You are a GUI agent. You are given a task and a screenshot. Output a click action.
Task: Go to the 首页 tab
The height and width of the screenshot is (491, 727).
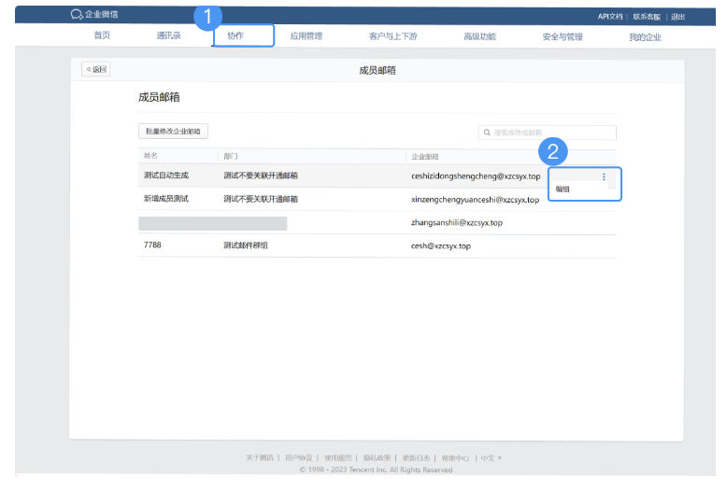tap(102, 36)
